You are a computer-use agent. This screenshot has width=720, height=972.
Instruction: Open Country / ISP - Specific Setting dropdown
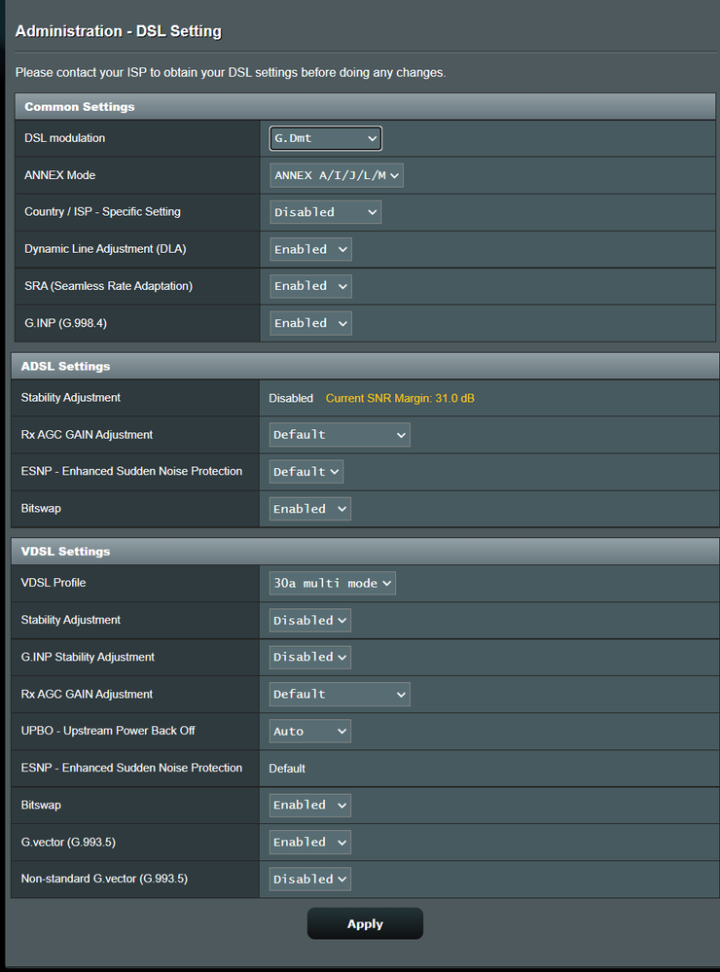pos(325,212)
